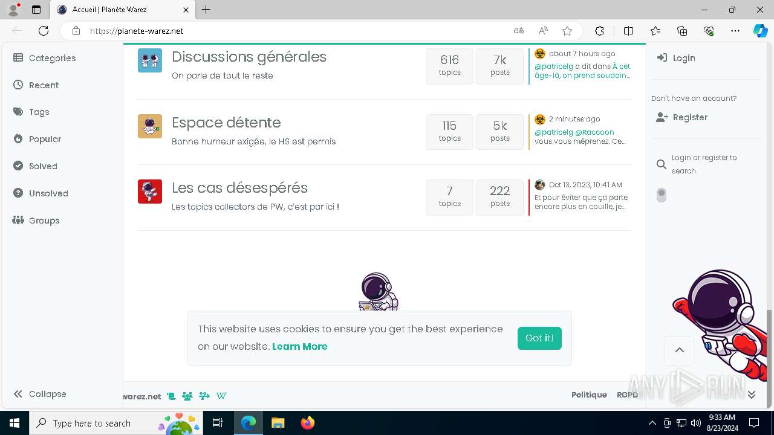774x435 pixels.
Task: Open Firefox from the taskbar
Action: 308,423
